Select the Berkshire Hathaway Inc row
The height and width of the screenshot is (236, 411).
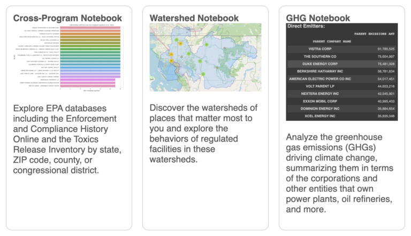click(x=342, y=71)
